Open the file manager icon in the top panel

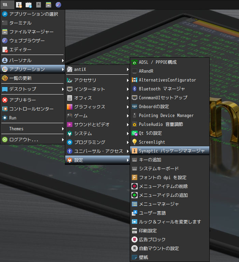pyautogui.click(x=48, y=5)
